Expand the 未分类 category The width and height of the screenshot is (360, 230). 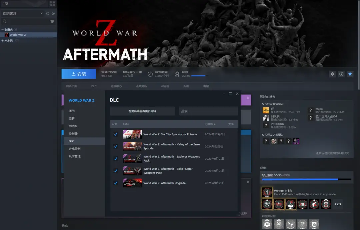3,40
